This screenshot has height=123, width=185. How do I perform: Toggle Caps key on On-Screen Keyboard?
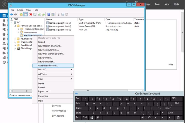tap(79, 108)
